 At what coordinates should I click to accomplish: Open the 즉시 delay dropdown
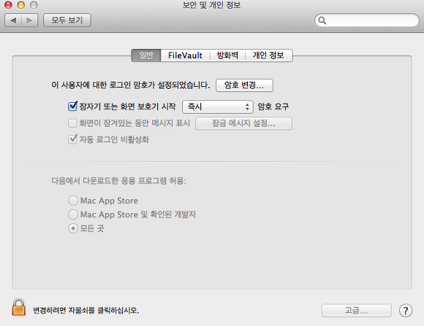pyautogui.click(x=218, y=106)
